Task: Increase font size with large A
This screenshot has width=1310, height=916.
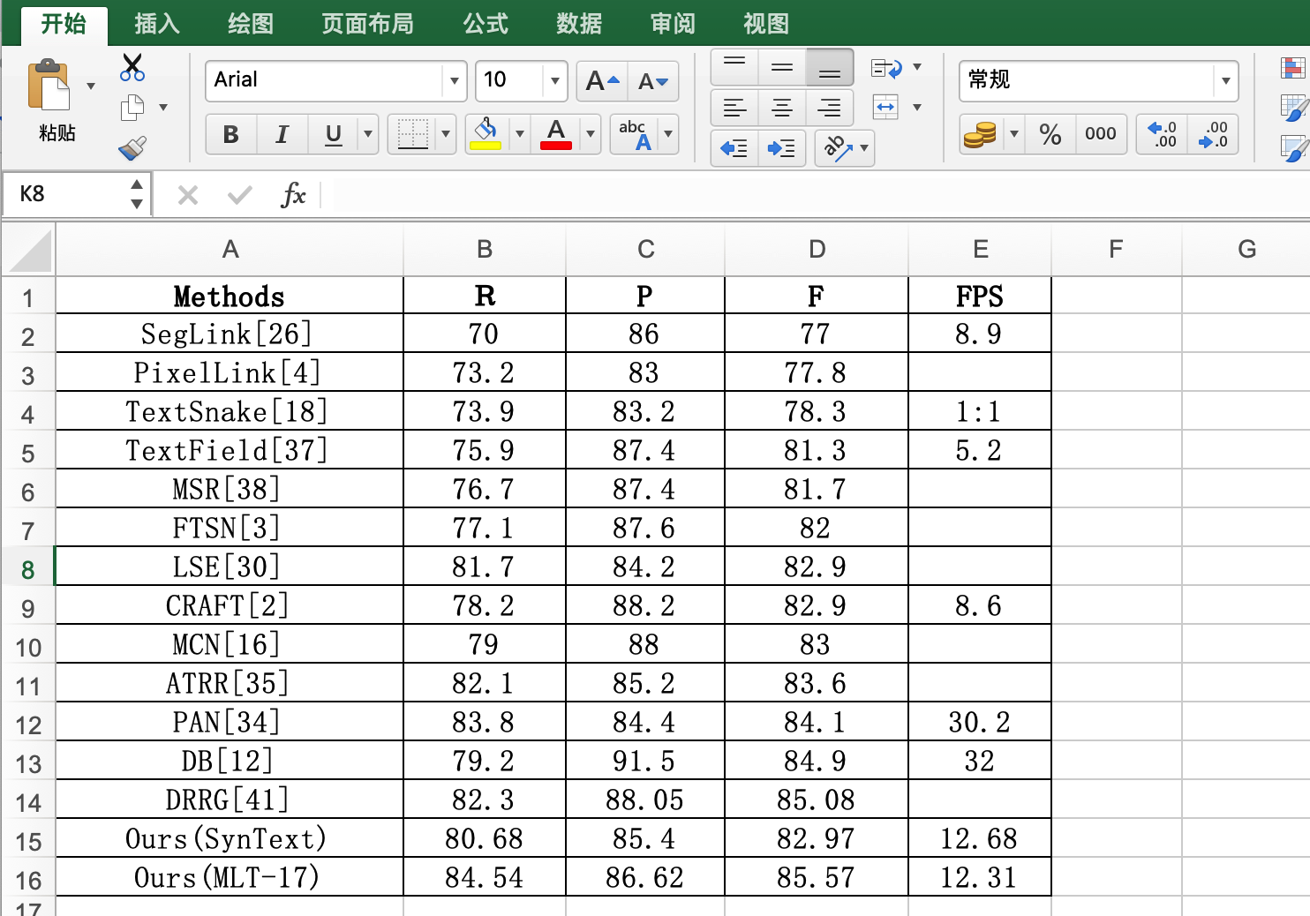Action: [602, 81]
